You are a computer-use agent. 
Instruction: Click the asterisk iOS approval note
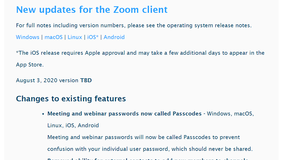click(140, 53)
